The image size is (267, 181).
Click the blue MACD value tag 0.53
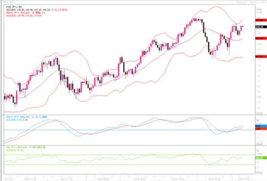pyautogui.click(x=260, y=126)
